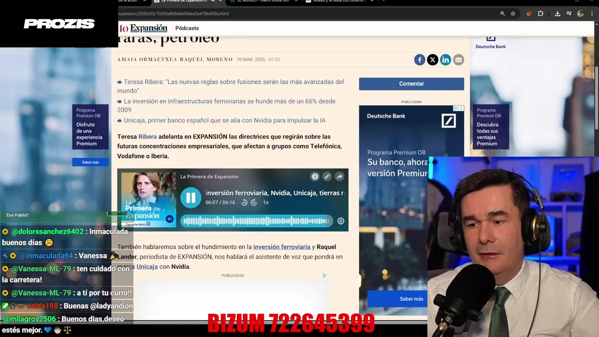Viewport: 599px width, 337px height.
Task: Click the round logo icon beside waveform
Action: (341, 221)
